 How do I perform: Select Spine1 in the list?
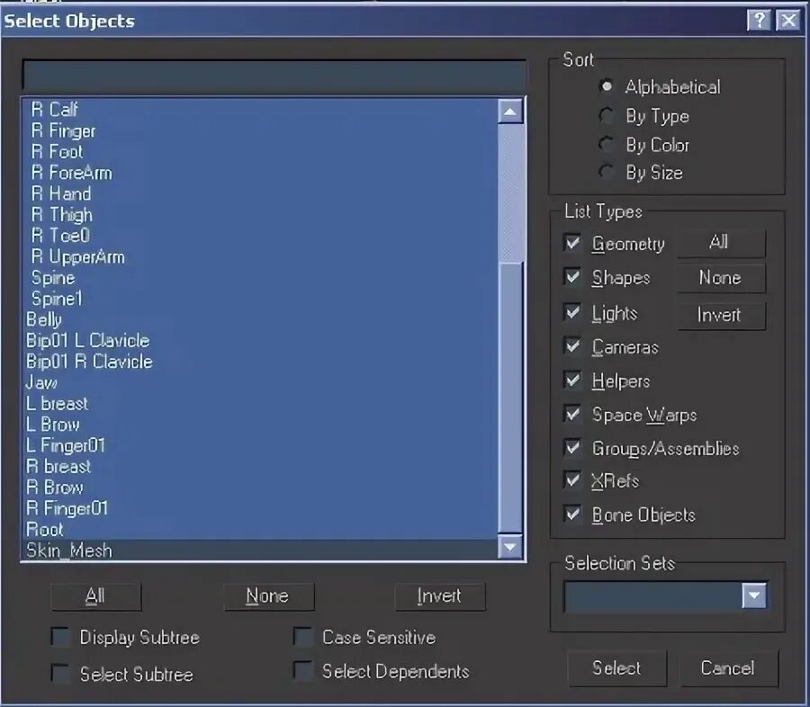(260, 299)
